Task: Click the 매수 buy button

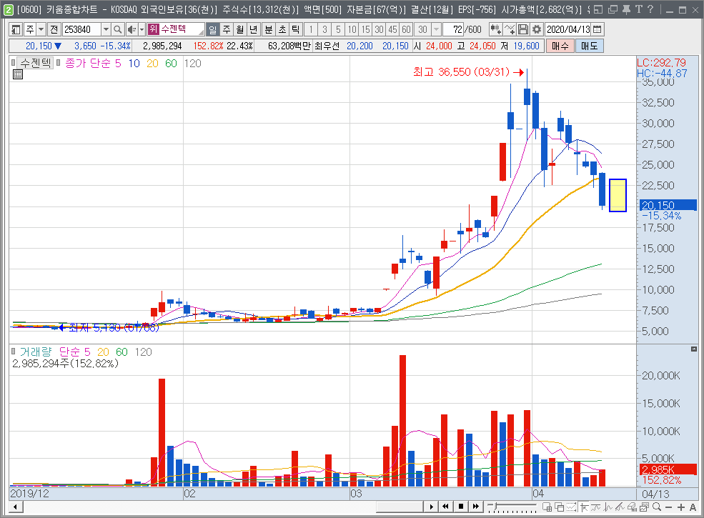Action: tap(560, 46)
